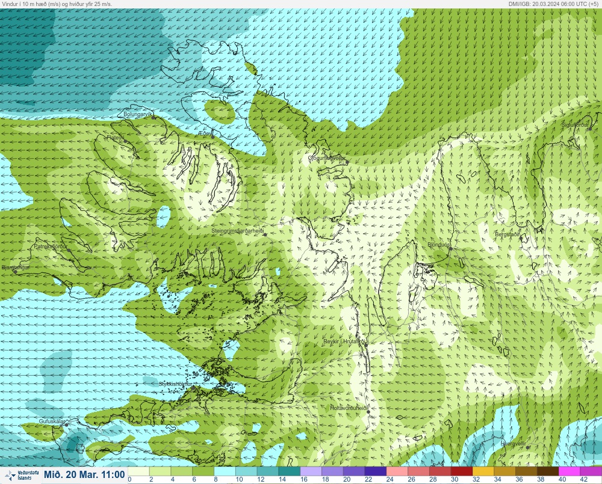This screenshot has height=484, width=602.
Task: Select the Hveravellir station label
Action: coord(514,444)
